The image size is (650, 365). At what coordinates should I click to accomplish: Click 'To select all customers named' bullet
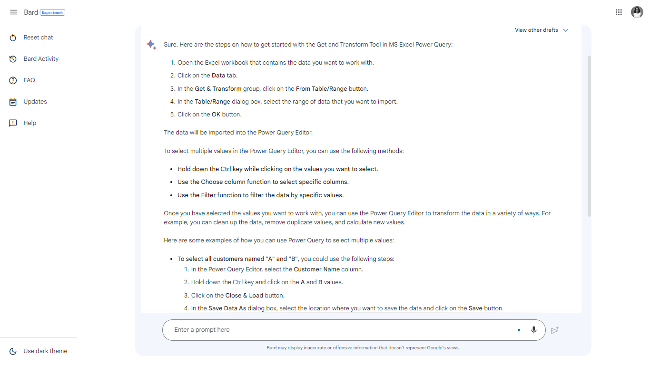pyautogui.click(x=286, y=259)
